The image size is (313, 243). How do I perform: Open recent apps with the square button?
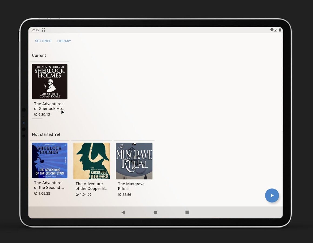tap(187, 212)
